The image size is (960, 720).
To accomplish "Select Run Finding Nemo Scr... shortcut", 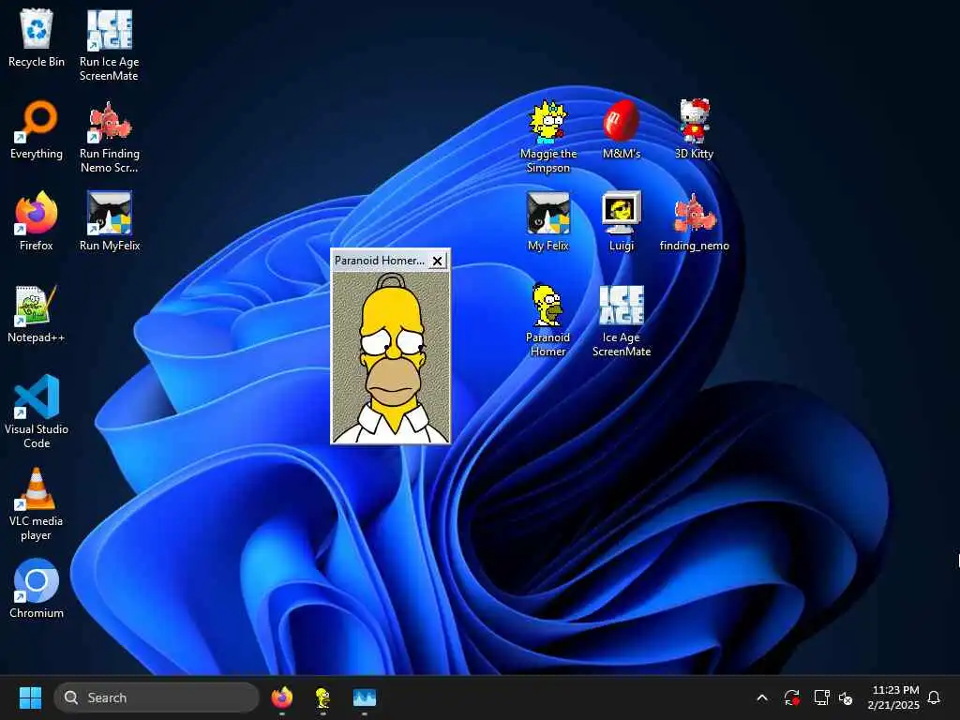I will pyautogui.click(x=109, y=137).
